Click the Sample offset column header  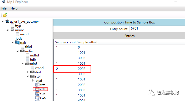pyautogui.click(x=87, y=42)
